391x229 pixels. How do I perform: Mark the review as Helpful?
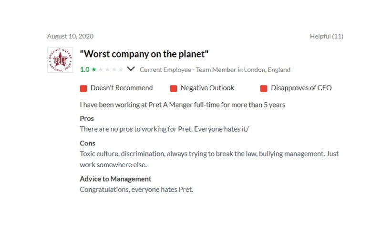pyautogui.click(x=326, y=36)
